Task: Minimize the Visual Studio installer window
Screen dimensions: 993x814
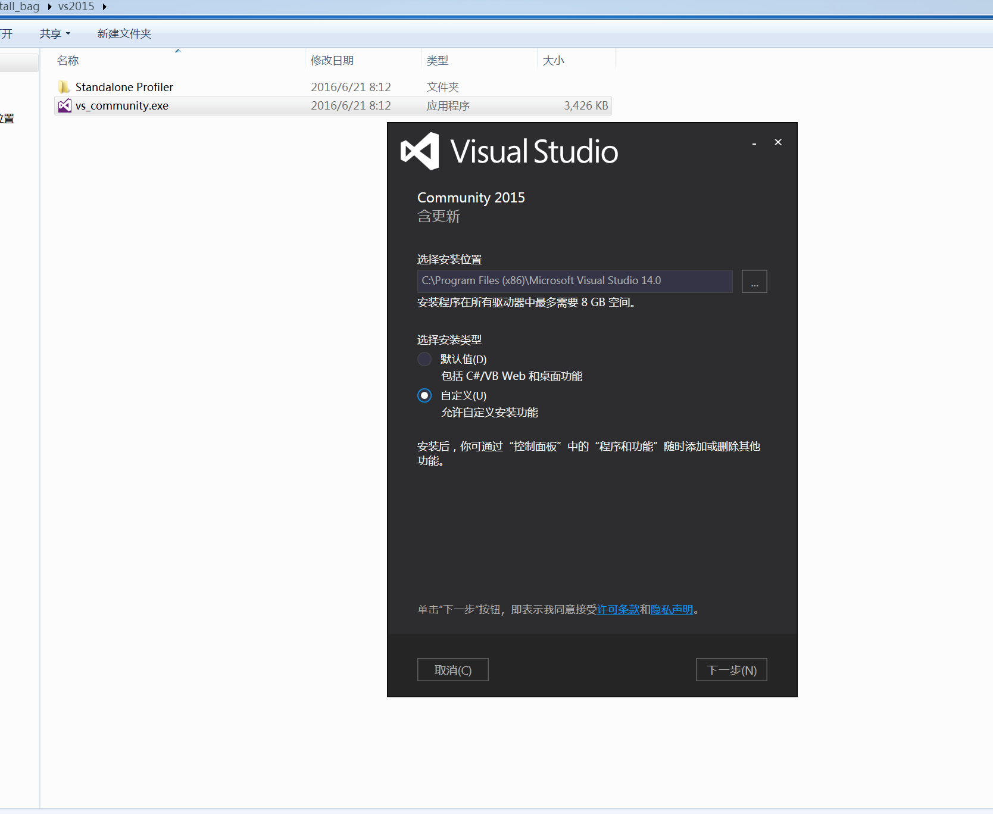Action: (x=754, y=143)
